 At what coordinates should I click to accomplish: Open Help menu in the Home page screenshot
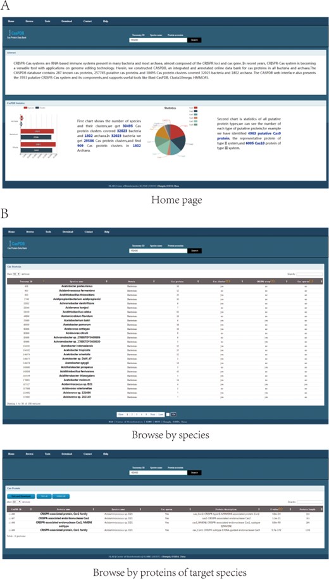pos(106,22)
